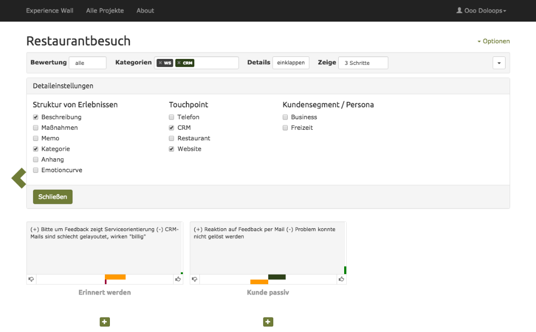Click thumbs-down icon on Erinnert werden card
536x332 pixels.
pyautogui.click(x=31, y=279)
